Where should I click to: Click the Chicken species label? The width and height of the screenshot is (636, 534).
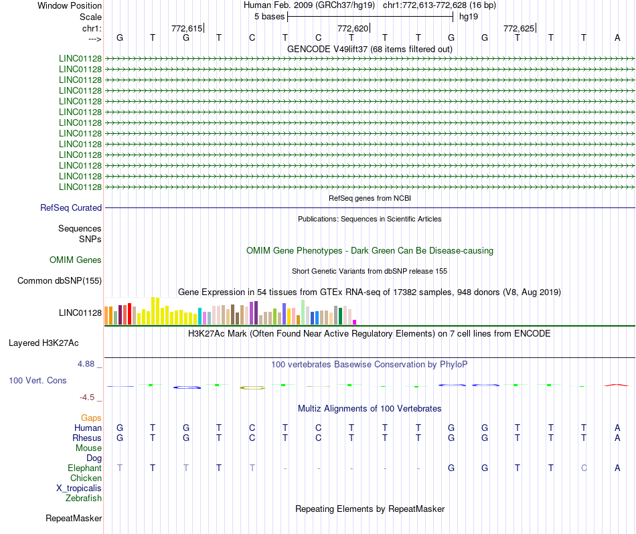[x=86, y=478]
